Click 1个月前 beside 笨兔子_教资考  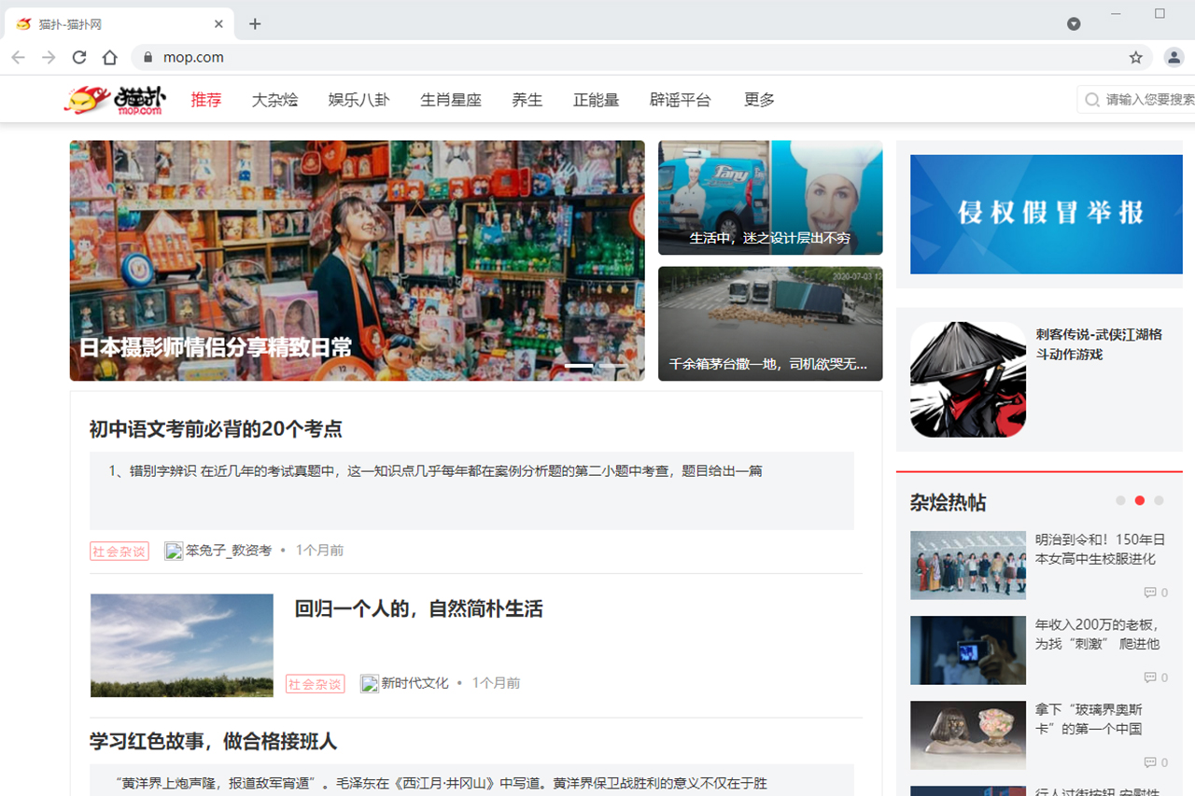pyautogui.click(x=319, y=551)
